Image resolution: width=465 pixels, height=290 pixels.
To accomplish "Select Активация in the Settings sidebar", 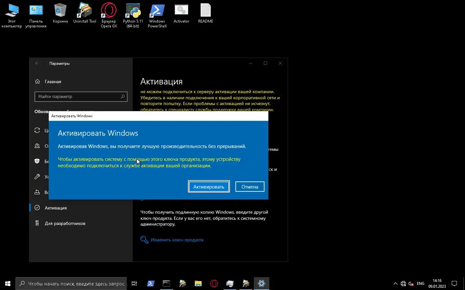I will pyautogui.click(x=56, y=208).
